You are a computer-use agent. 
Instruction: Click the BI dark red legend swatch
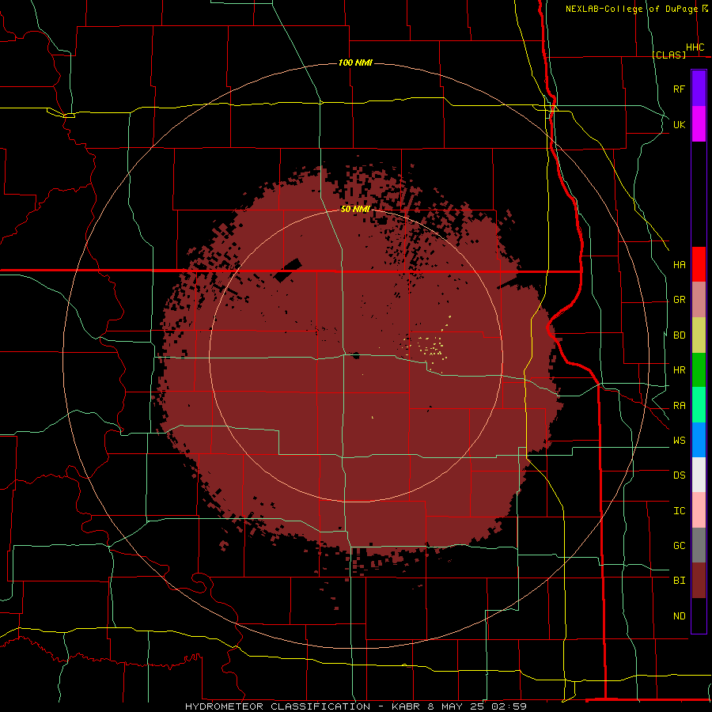point(699,581)
